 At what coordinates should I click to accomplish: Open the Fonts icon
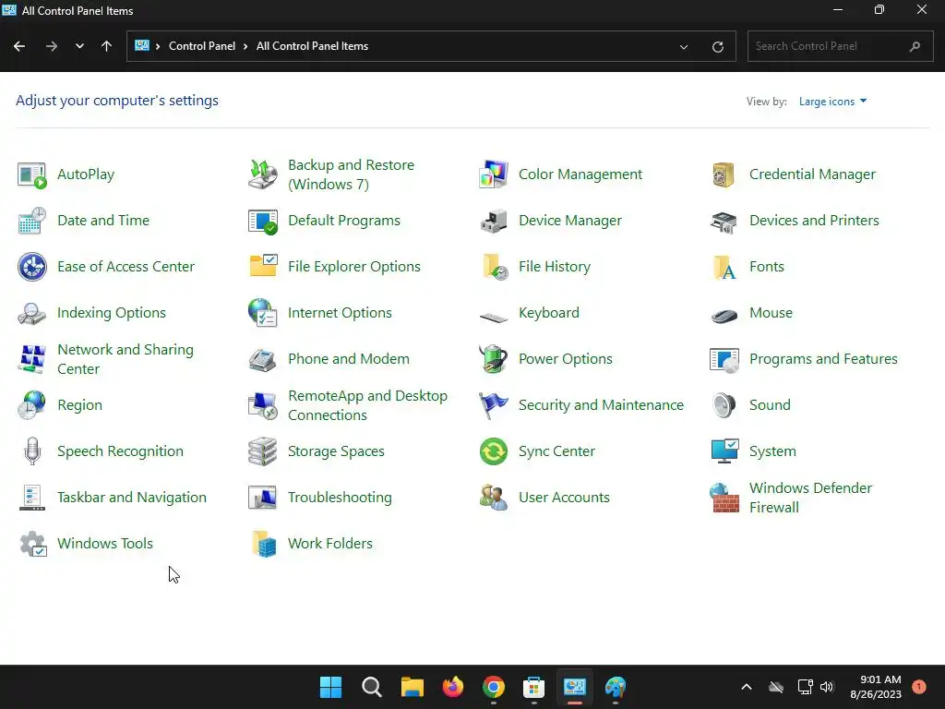[x=724, y=267]
